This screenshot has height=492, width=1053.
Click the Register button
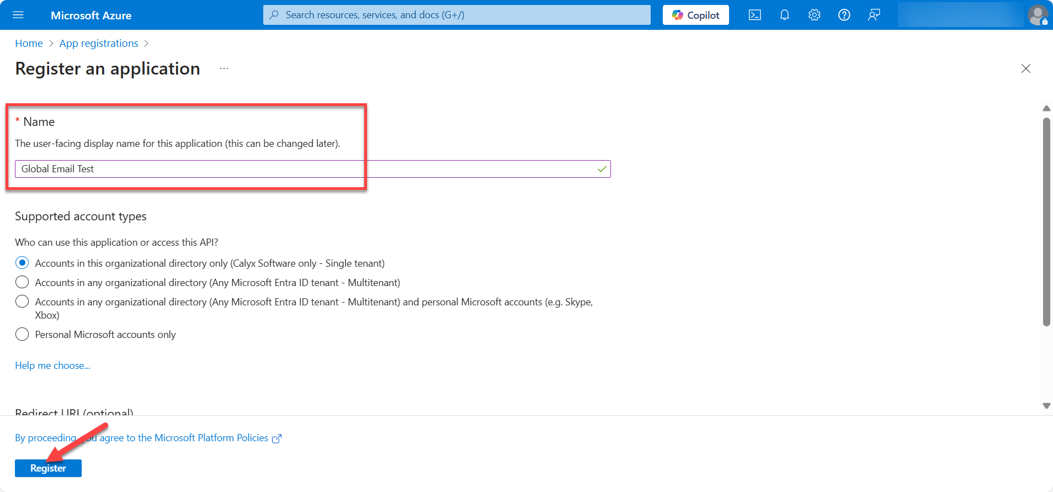[x=48, y=468]
